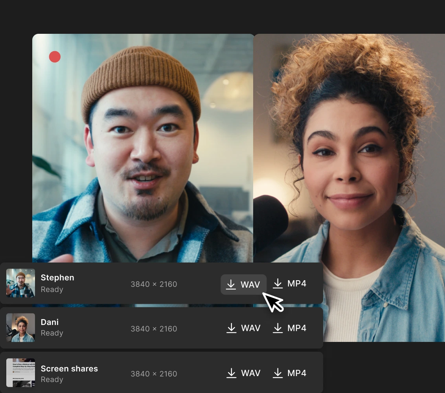The height and width of the screenshot is (393, 445).
Task: Select the Stephen track name
Action: 58,277
